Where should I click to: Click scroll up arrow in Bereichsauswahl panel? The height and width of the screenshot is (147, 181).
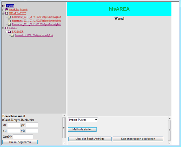pyautogui.click(x=64, y=115)
